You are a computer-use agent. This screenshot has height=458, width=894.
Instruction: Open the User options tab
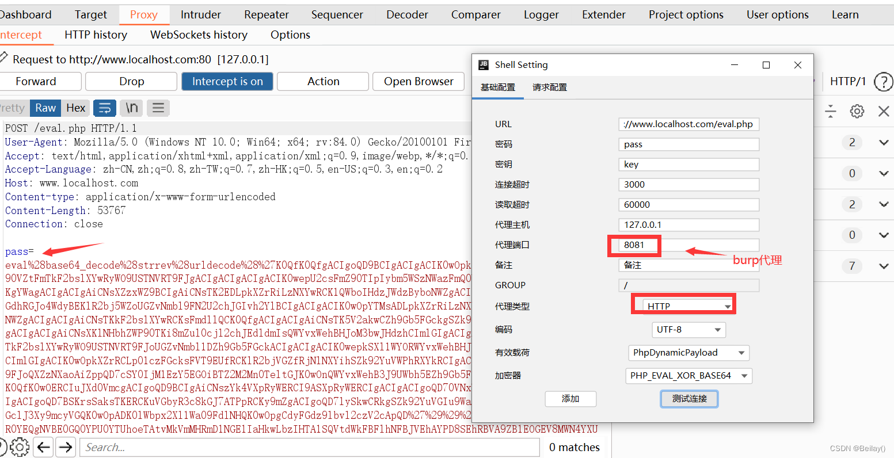(778, 14)
